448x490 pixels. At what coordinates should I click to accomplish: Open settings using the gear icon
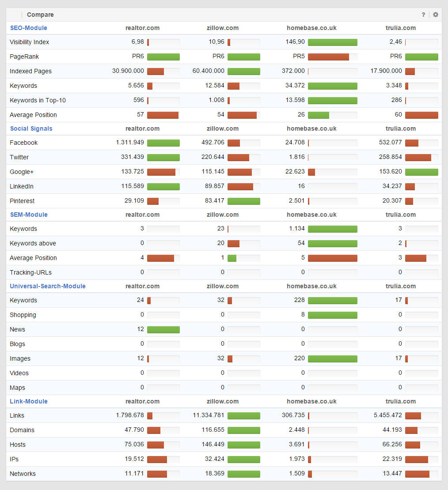pos(435,15)
